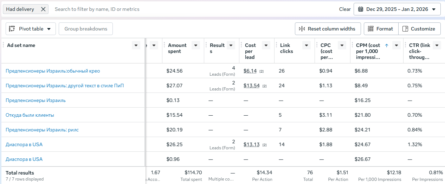Click the $13.13 cost per lead value

(x=252, y=144)
